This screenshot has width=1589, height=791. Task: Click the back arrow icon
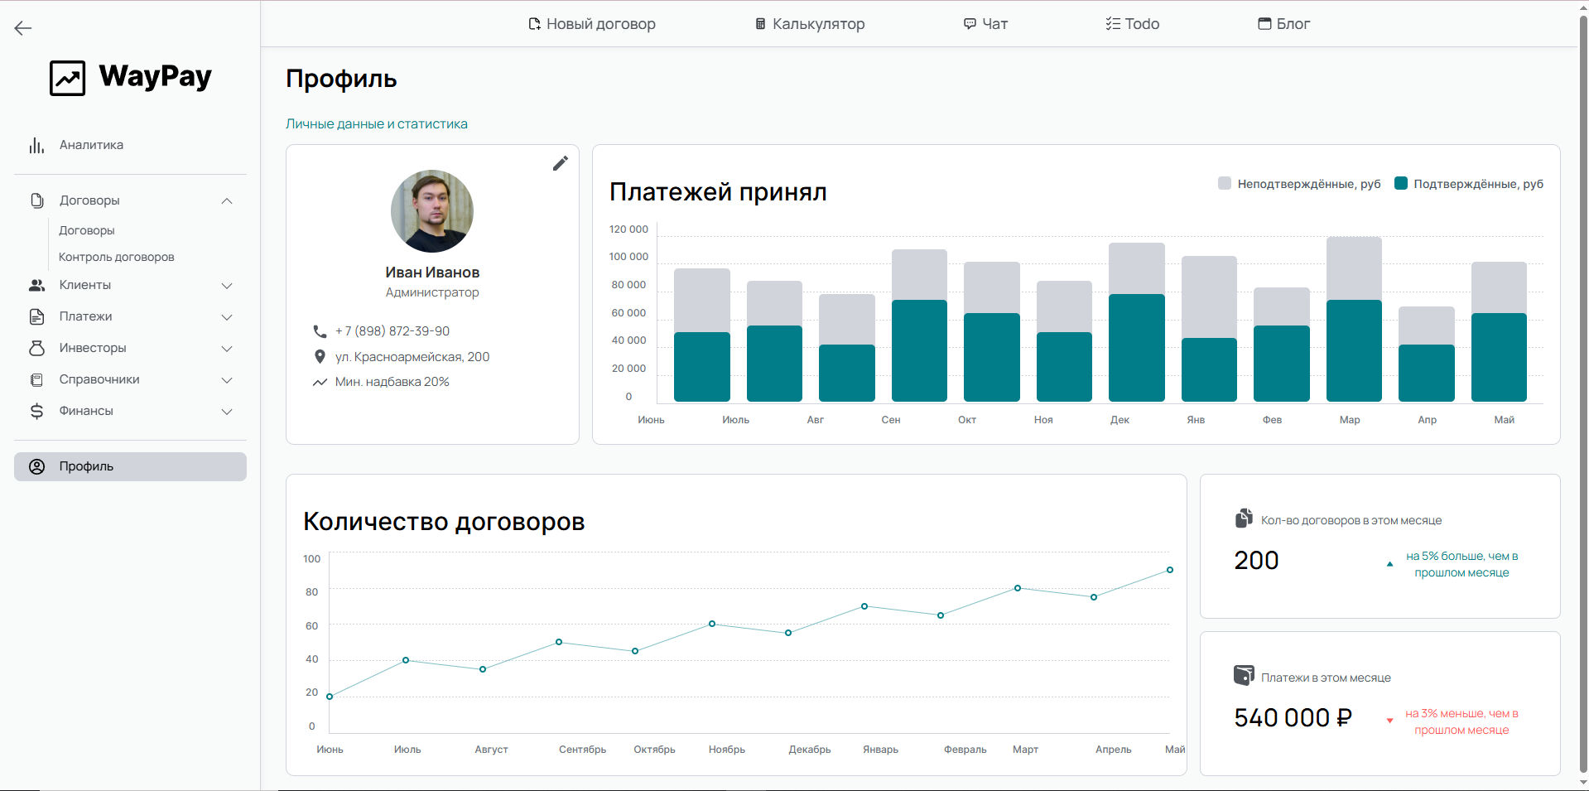pos(23,28)
